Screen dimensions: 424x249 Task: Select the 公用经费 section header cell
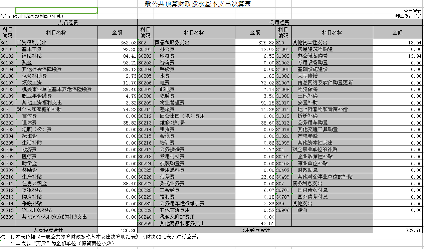tap(279, 22)
